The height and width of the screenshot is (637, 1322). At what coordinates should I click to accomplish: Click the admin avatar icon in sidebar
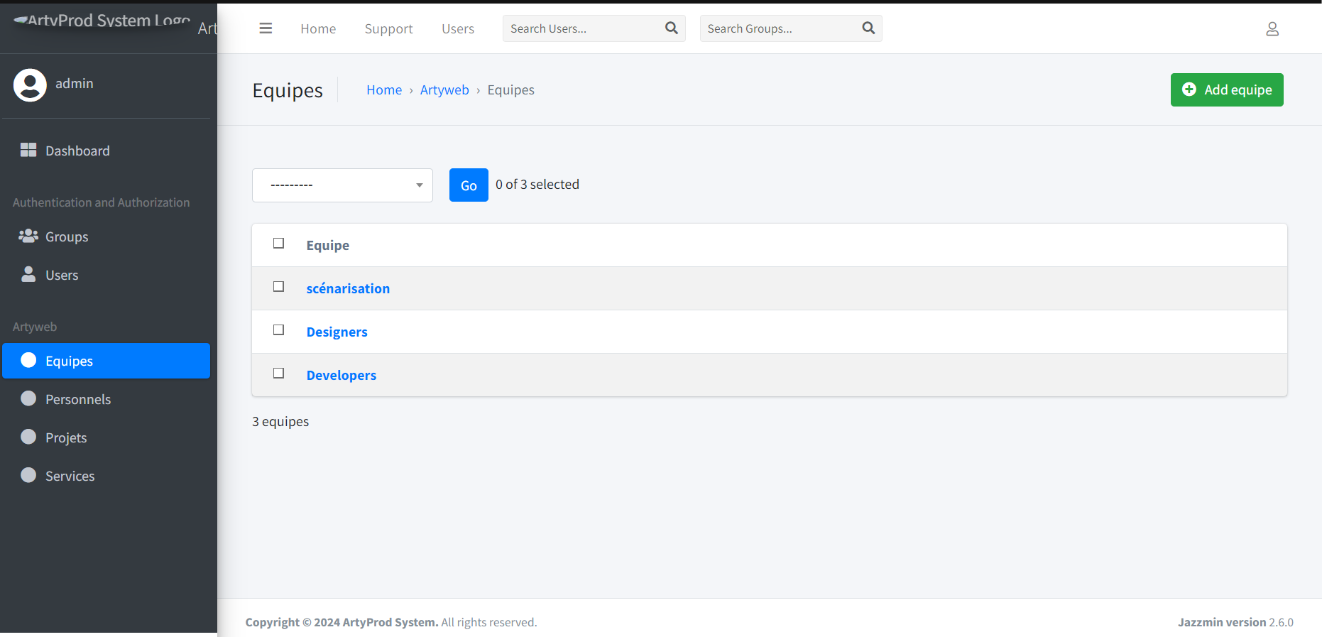(30, 85)
